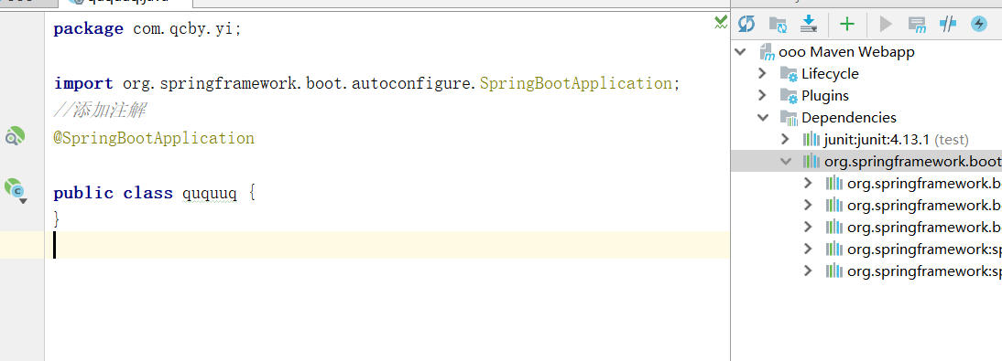
Task: Click Generate Sources and Update Folders icon
Action: pos(778,25)
